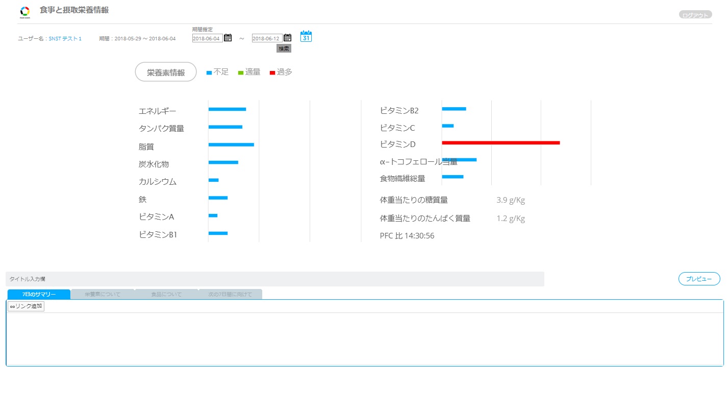
Task: Switch to the 栄養素について tab
Action: (x=103, y=295)
